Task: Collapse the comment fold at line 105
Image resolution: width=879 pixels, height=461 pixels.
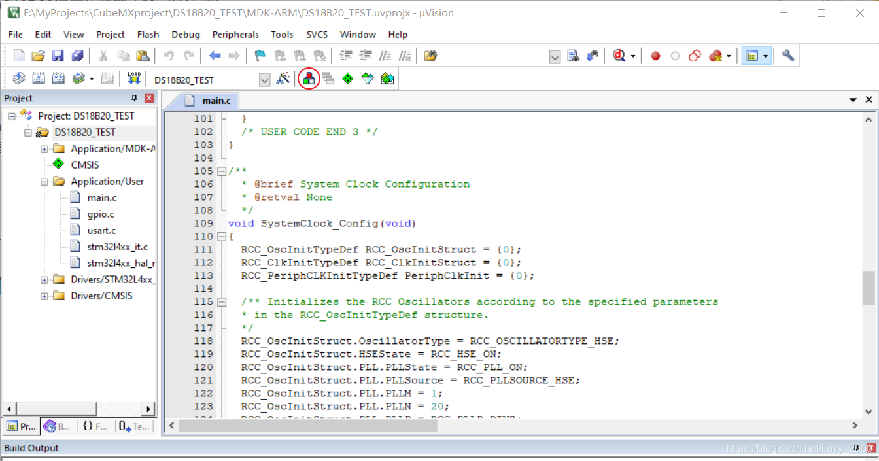Action: [222, 171]
